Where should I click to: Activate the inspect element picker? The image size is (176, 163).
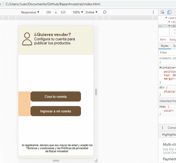pyautogui.click(x=162, y=12)
